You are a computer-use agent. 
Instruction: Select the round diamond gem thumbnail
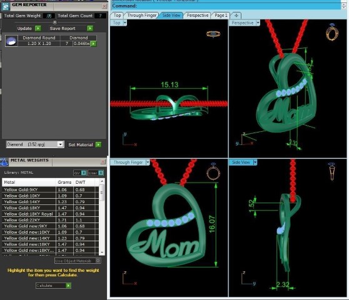point(11,41)
